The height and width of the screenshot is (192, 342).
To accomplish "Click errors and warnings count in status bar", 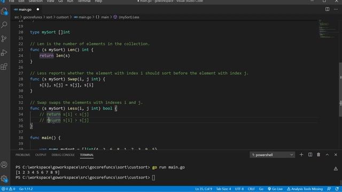I will 9,189.
